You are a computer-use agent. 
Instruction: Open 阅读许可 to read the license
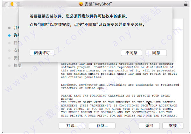(42, 53)
